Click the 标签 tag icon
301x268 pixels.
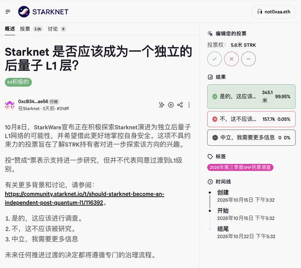(210, 156)
